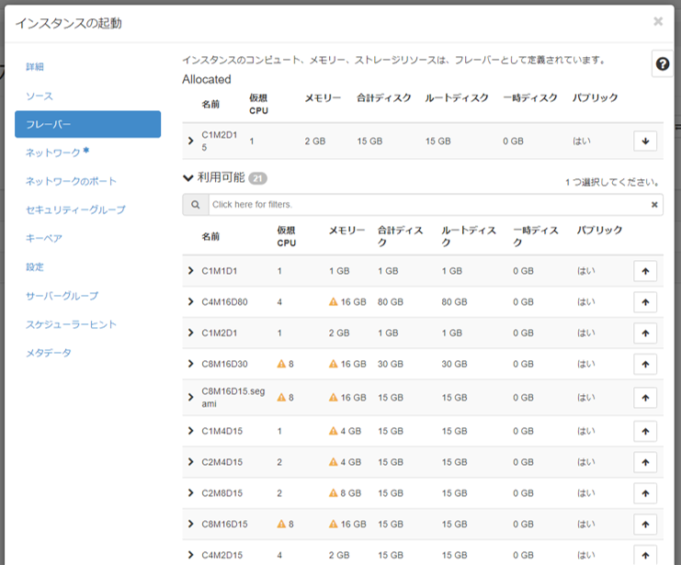Expand allocated flavor C1M2D15 details
Image resolution: width=681 pixels, height=565 pixels.
coord(190,141)
